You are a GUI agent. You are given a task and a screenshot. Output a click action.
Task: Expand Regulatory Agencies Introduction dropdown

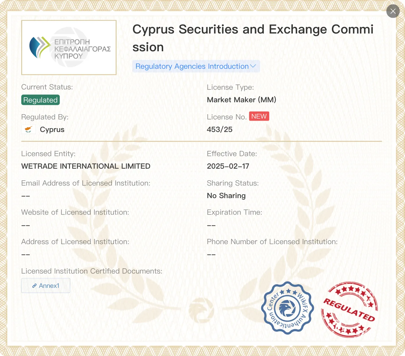click(196, 66)
